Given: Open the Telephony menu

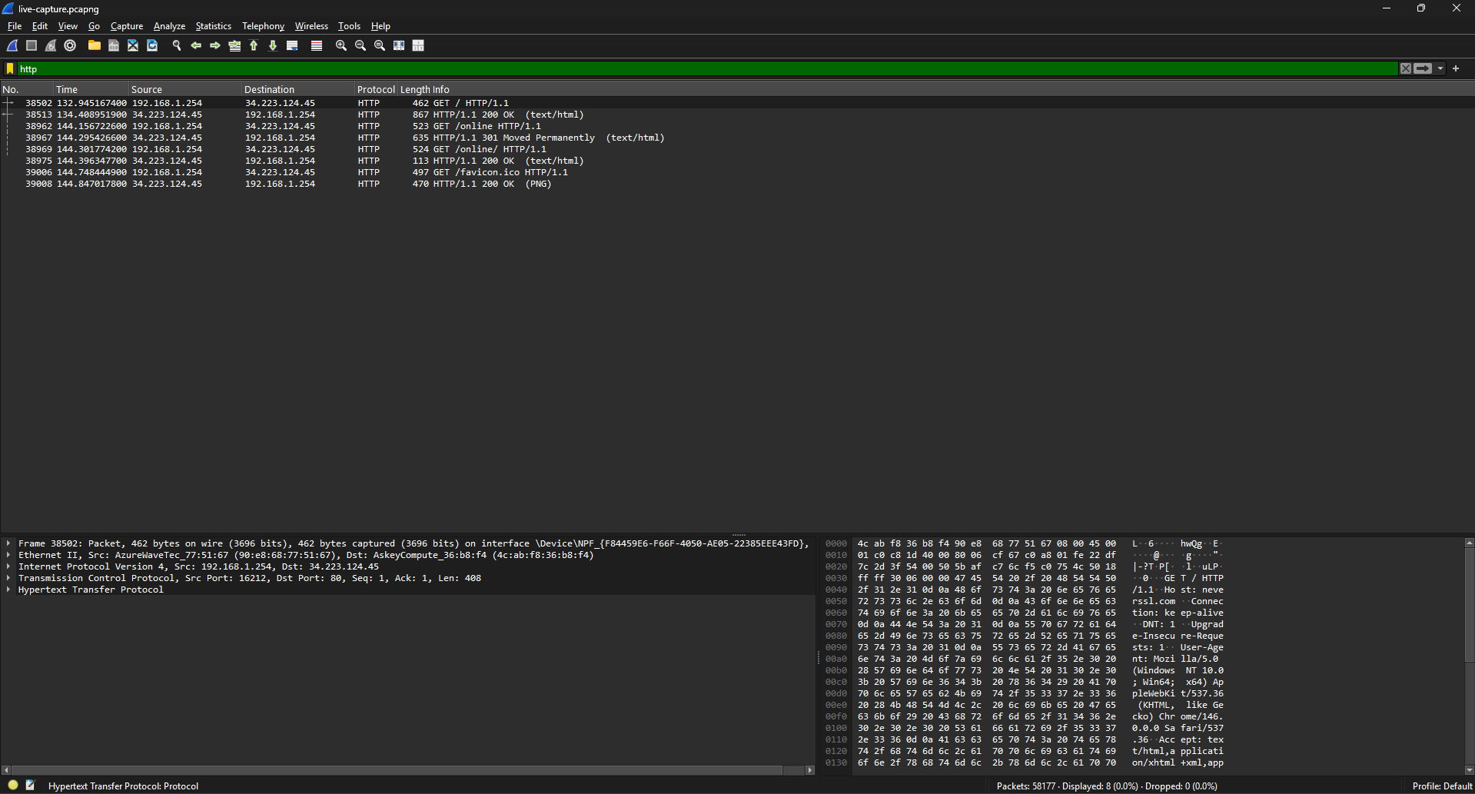Looking at the screenshot, I should 263,25.
